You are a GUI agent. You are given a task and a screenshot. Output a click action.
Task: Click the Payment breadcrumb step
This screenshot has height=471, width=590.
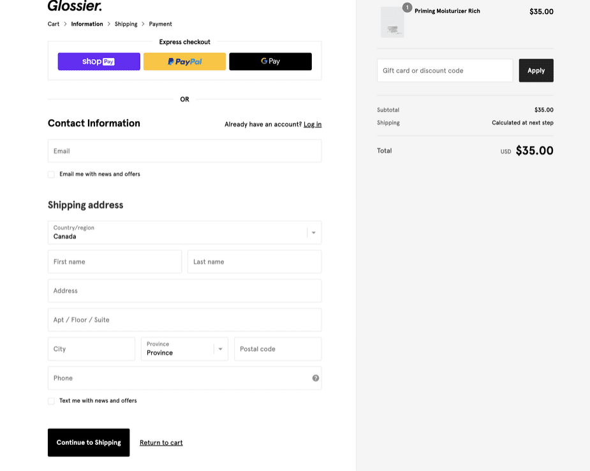click(160, 24)
